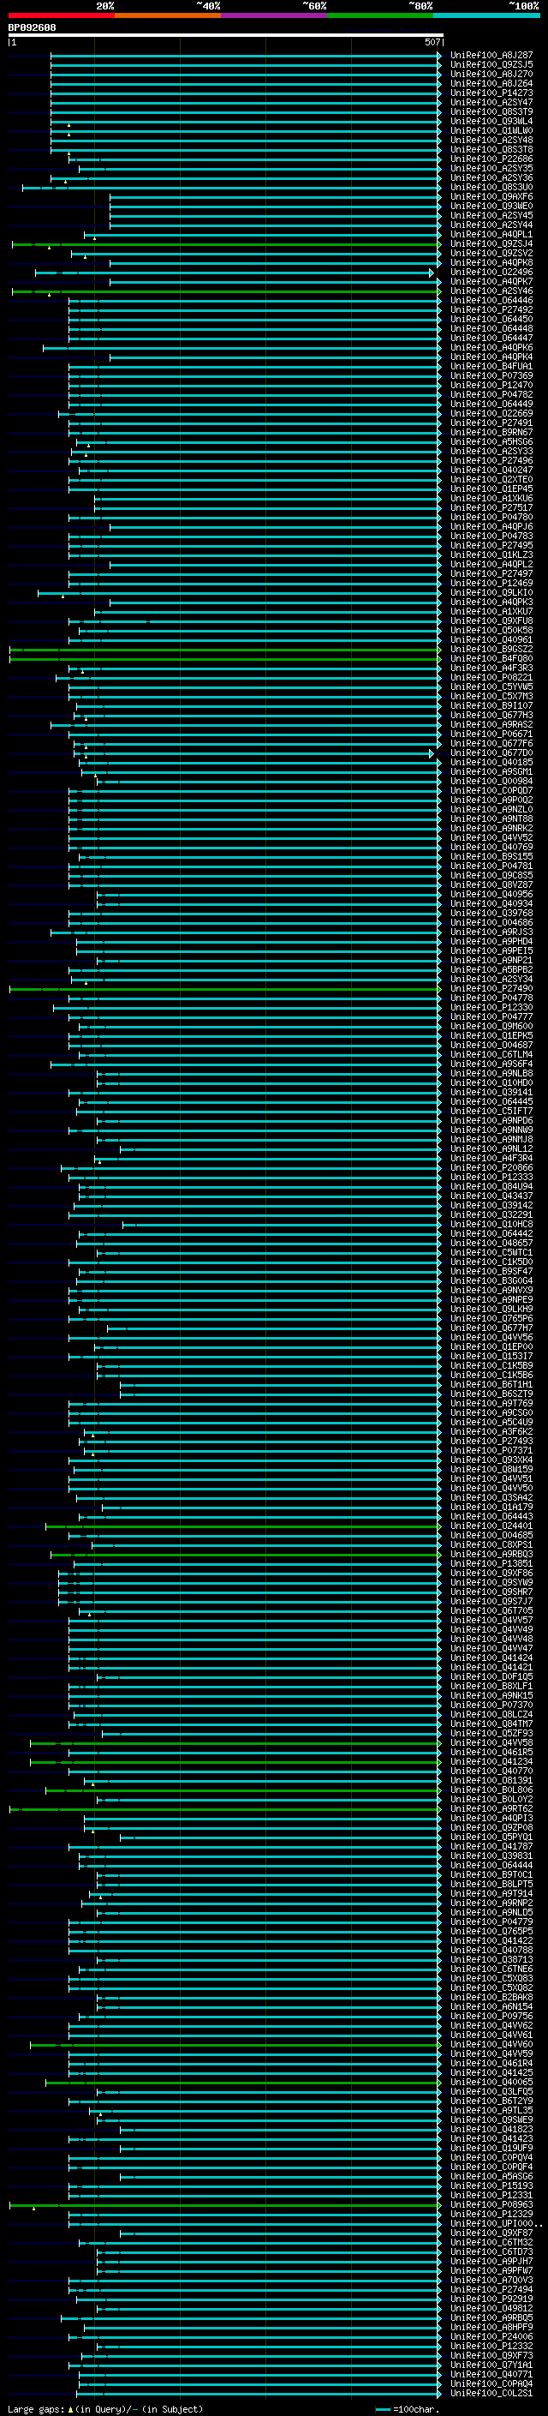Click hit label UniRef100_B6T2Y9
Viewport: 548px width, 2416px height.
point(491,2101)
